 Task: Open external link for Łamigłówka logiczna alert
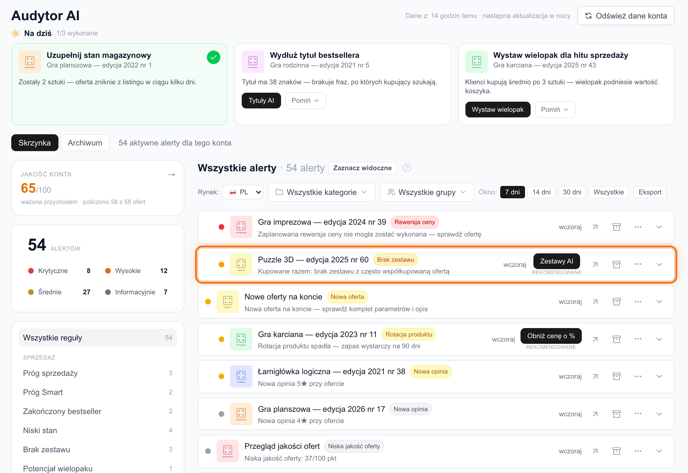[595, 376]
